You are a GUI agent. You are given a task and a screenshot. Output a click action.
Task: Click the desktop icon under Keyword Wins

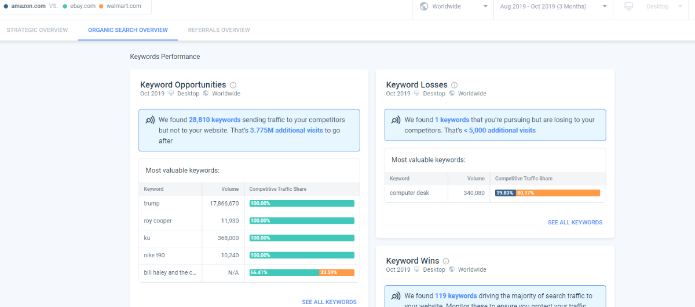tap(416, 269)
